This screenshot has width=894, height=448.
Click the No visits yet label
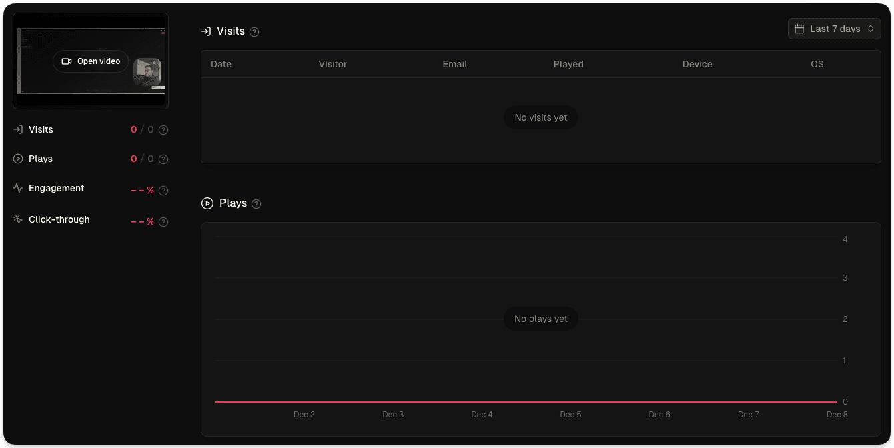(x=540, y=117)
